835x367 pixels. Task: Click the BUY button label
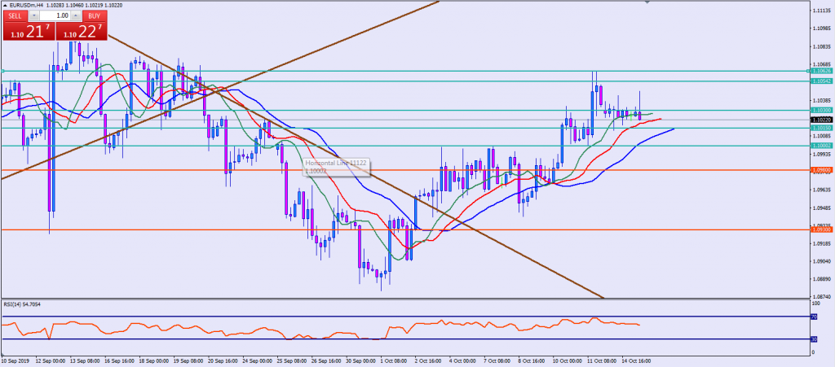pyautogui.click(x=95, y=15)
